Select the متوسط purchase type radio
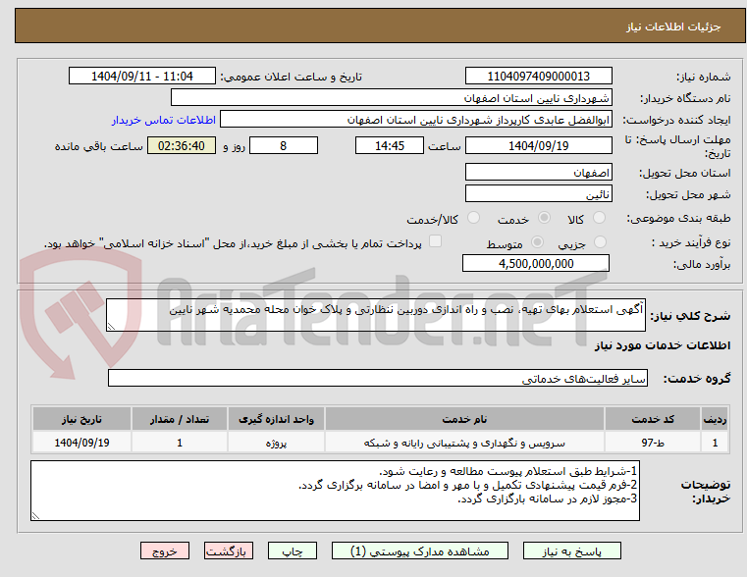The height and width of the screenshot is (577, 747). 537,242
